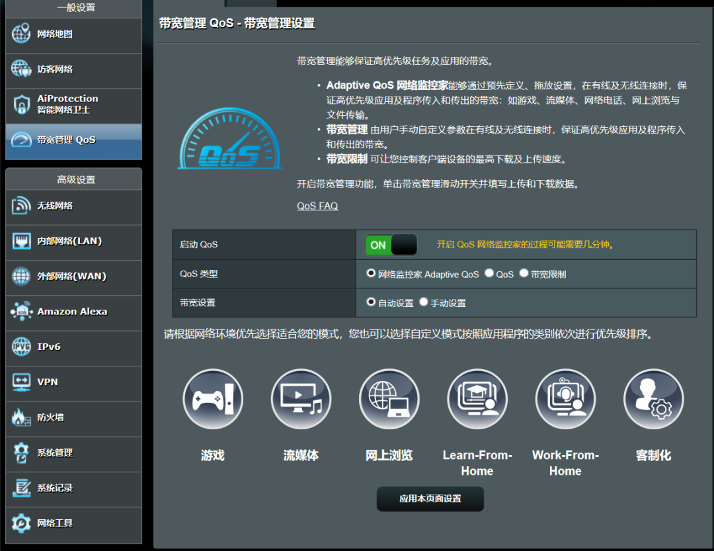Click the Firewall (防火墙) flame icon
This screenshot has width=714, height=551.
pos(21,417)
